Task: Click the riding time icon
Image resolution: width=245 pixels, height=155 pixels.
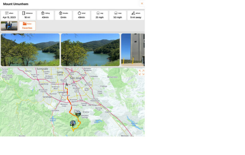Action: click(x=43, y=13)
